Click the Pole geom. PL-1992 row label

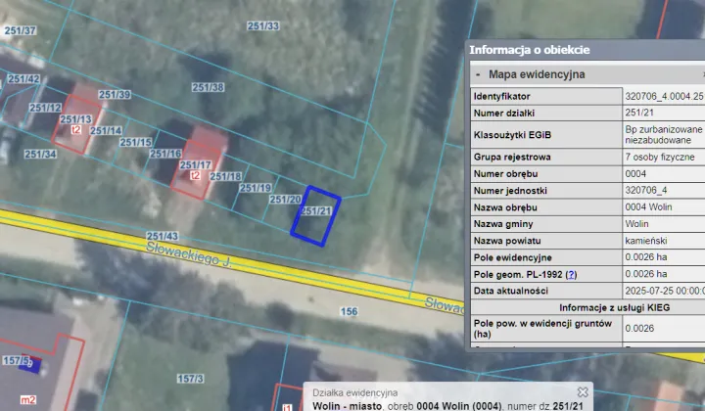coord(525,274)
